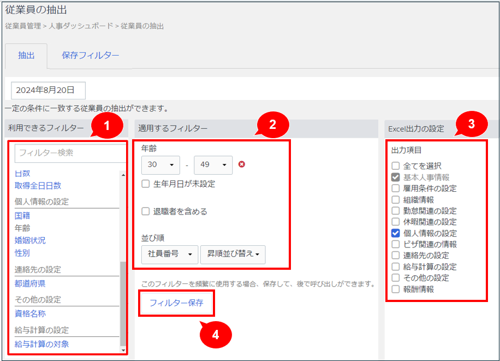The width and height of the screenshot is (500, 361).
Task: Check the 給与計算の設定 output checkbox
Action: pos(395,267)
